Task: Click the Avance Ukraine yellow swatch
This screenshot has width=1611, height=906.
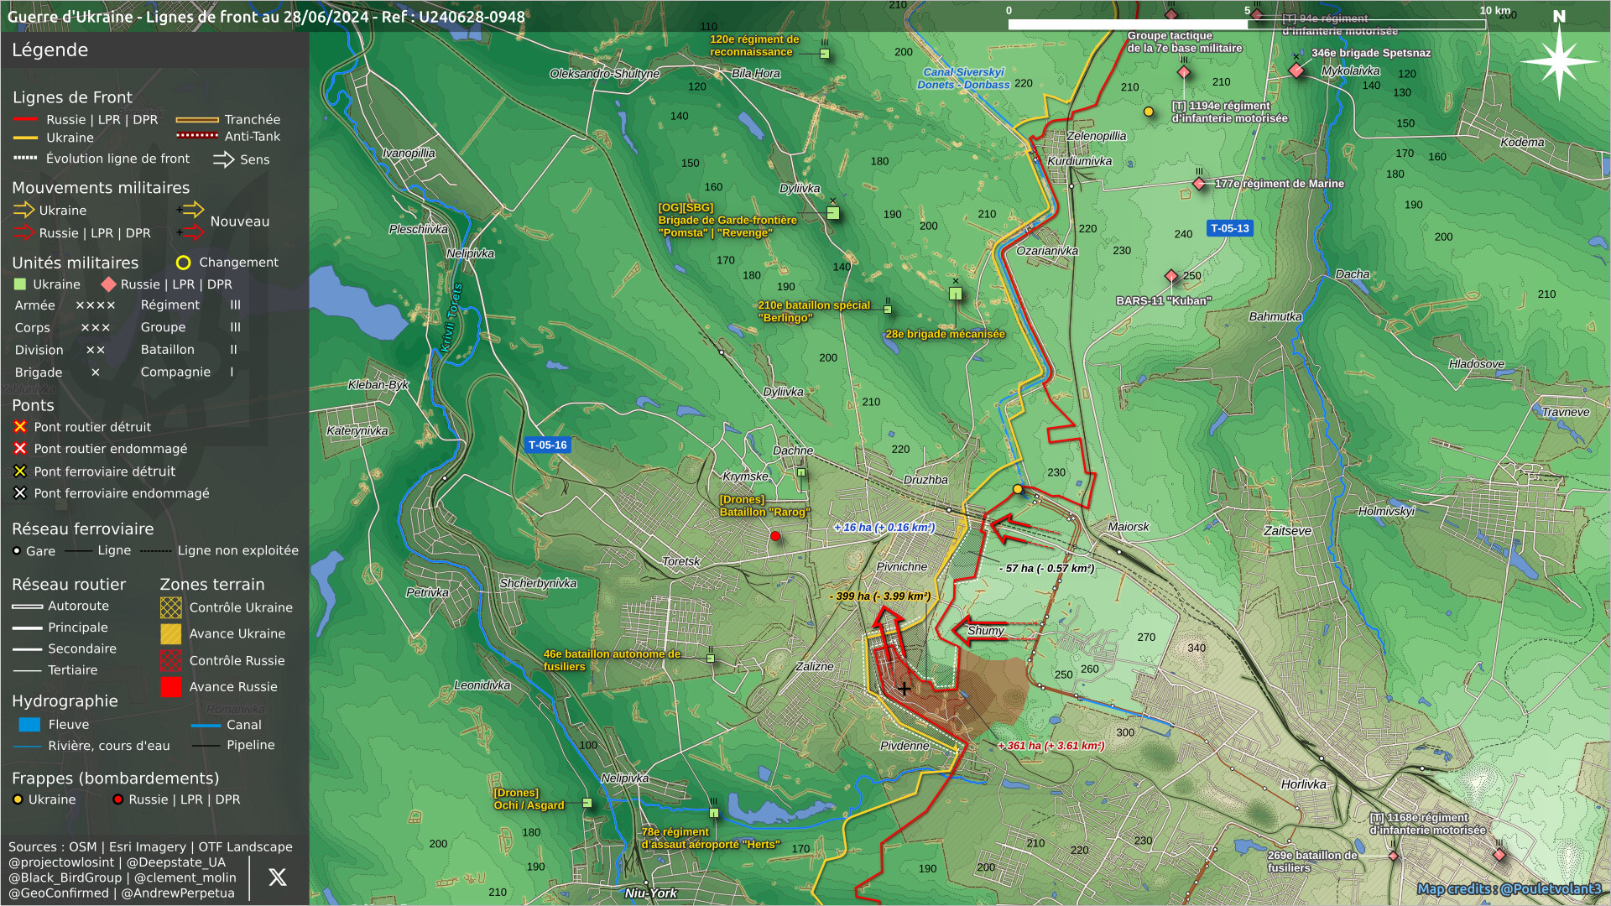Action: coord(171,634)
